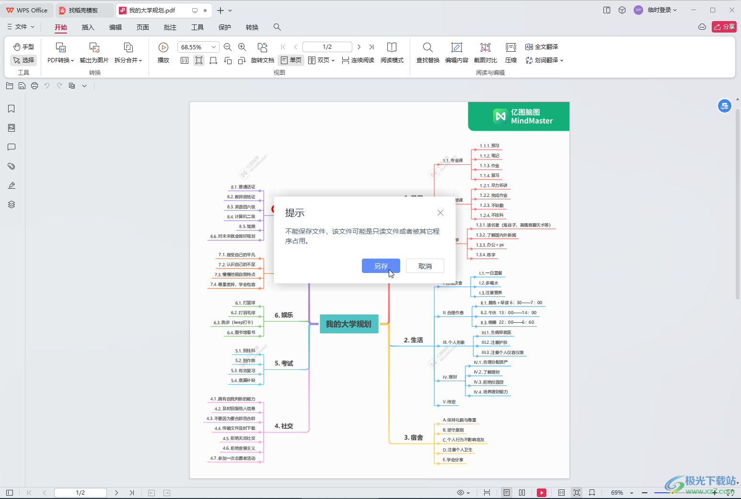Screen dimensions: 741x499
Task: Open the new tab plus button
Action: coord(220,10)
